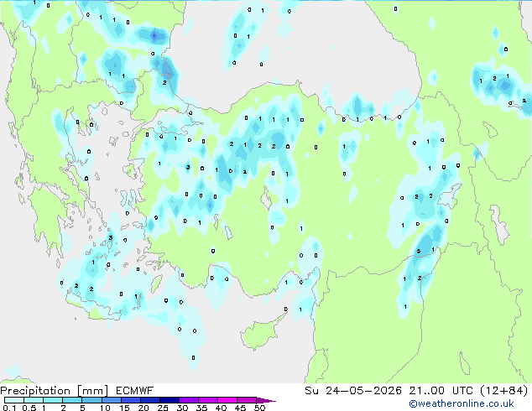Click the '30' legend scale label
The image size is (532, 411).
[182, 408]
